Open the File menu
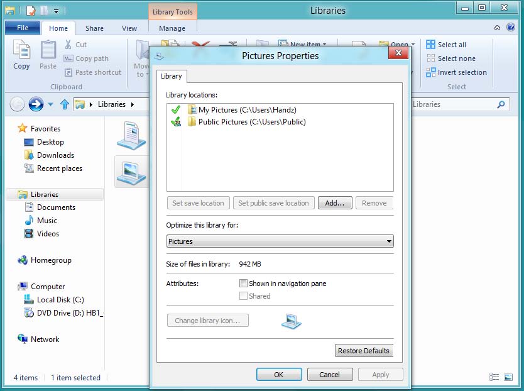This screenshot has width=524, height=391. pyautogui.click(x=23, y=28)
